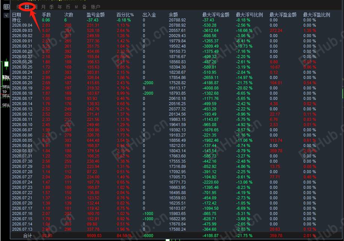This screenshot has width=344, height=241.
Task: Click the 出入金 column header
Action: pyautogui.click(x=149, y=15)
